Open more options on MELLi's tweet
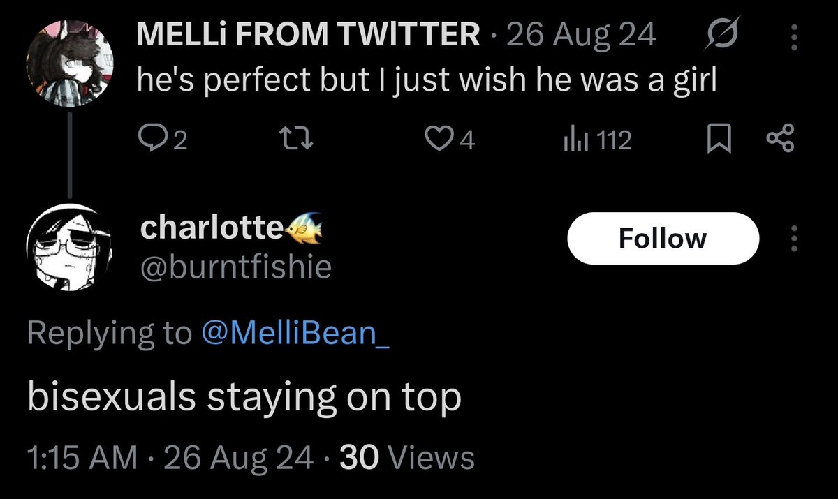The width and height of the screenshot is (838, 499). pos(793,36)
